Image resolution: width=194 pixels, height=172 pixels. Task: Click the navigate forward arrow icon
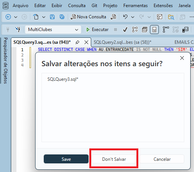point(24,17)
